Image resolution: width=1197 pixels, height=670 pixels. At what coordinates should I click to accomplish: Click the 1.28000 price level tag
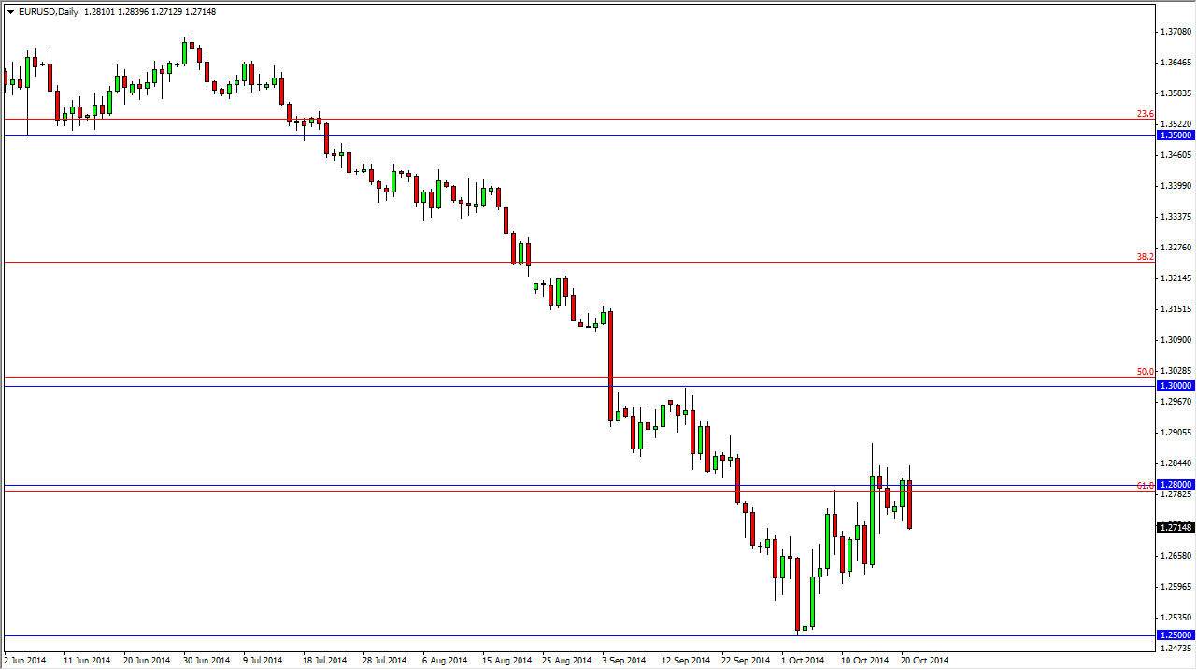point(1175,485)
